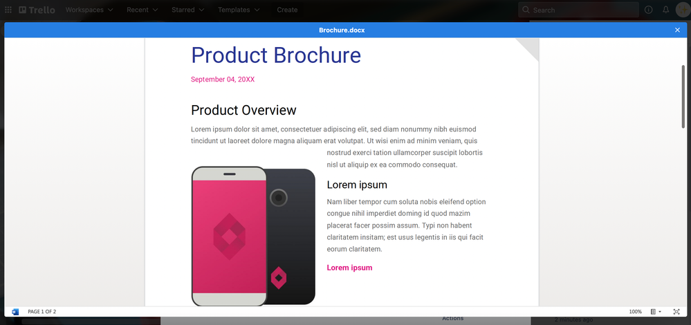Expand the Recent dropdown menu
The height and width of the screenshot is (325, 691).
pyautogui.click(x=142, y=10)
